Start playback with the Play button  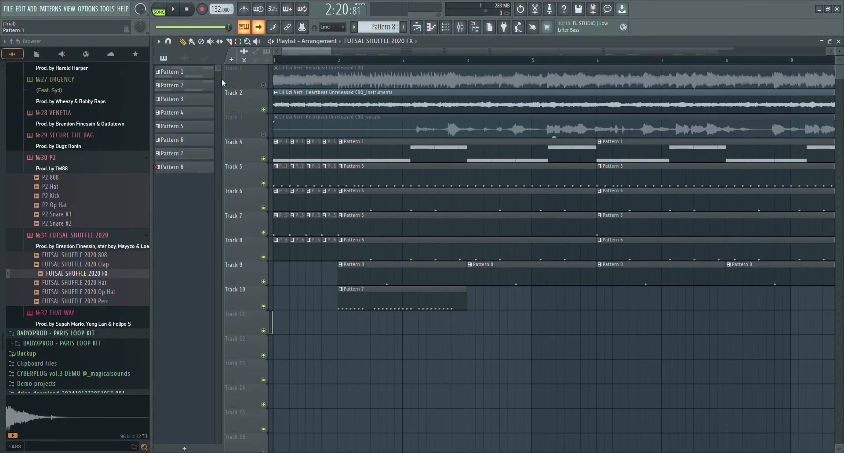[x=173, y=9]
